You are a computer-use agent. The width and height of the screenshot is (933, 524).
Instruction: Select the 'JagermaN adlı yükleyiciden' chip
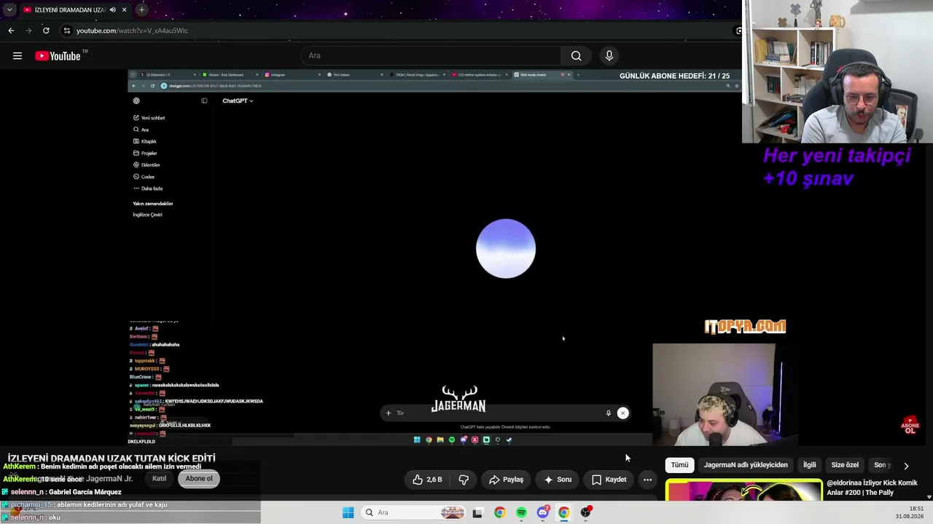pyautogui.click(x=746, y=465)
